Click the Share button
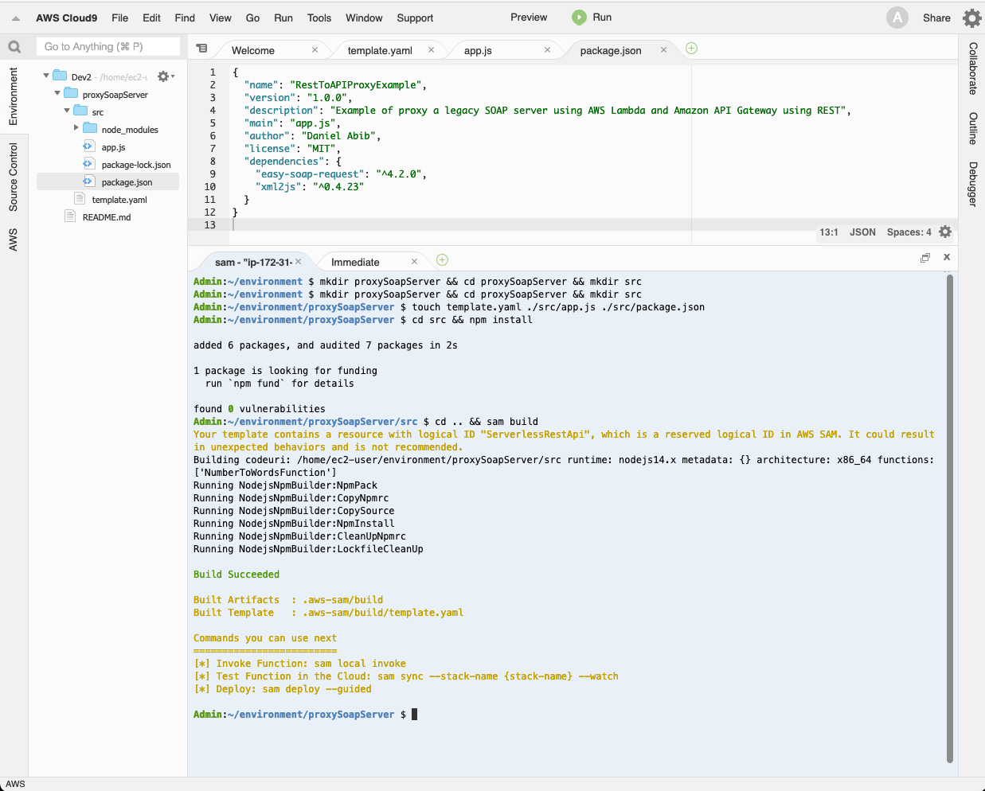This screenshot has width=985, height=791. (936, 18)
